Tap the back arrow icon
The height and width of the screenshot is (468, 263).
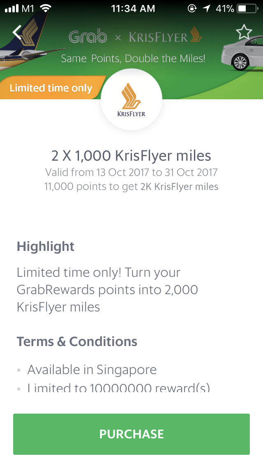coord(17,32)
